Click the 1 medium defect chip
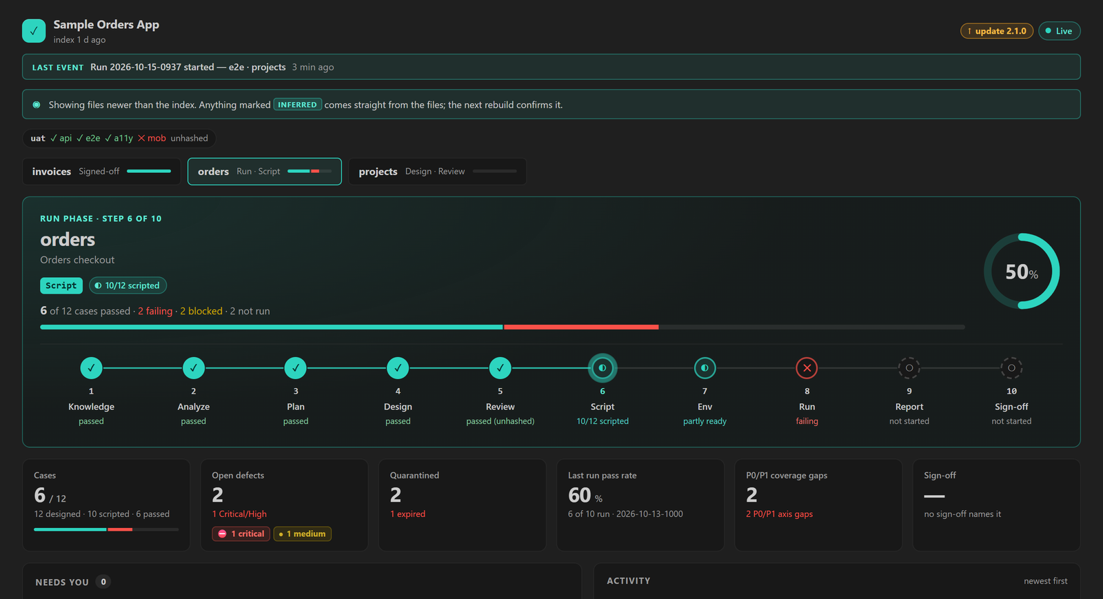This screenshot has width=1103, height=599. tap(303, 534)
